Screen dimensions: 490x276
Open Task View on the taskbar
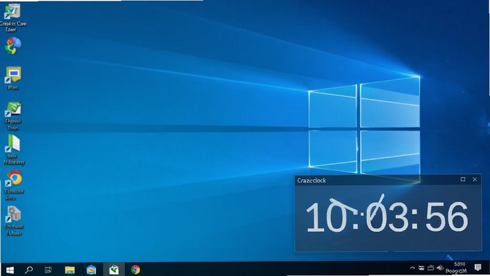click(x=48, y=270)
